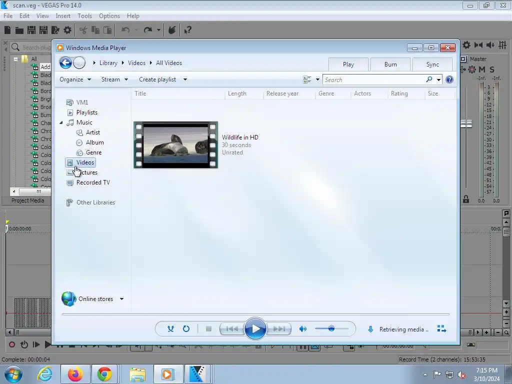The image size is (512, 384).
Task: Click the Master volume fader in VEGAS
Action: (x=466, y=123)
